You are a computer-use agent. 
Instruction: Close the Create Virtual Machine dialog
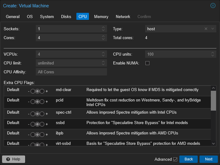[213, 5]
